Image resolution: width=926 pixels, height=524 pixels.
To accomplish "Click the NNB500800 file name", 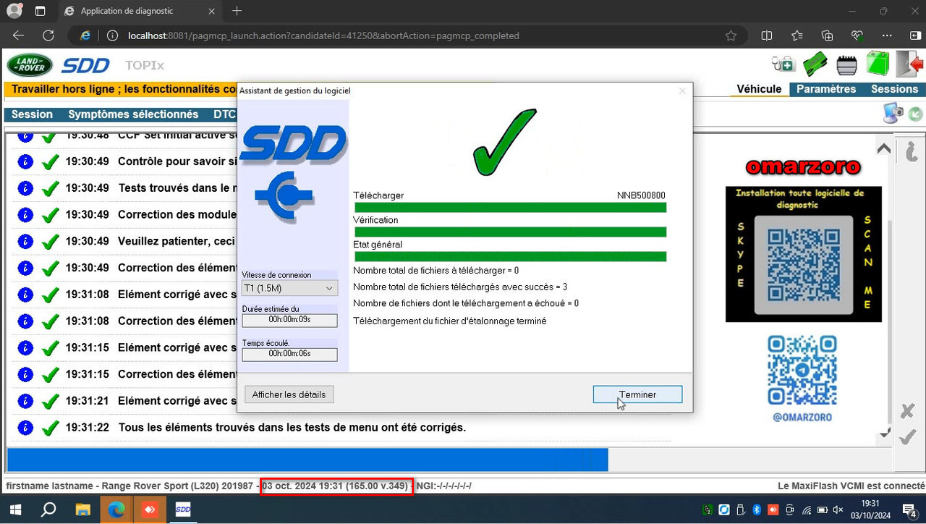I will [x=641, y=195].
